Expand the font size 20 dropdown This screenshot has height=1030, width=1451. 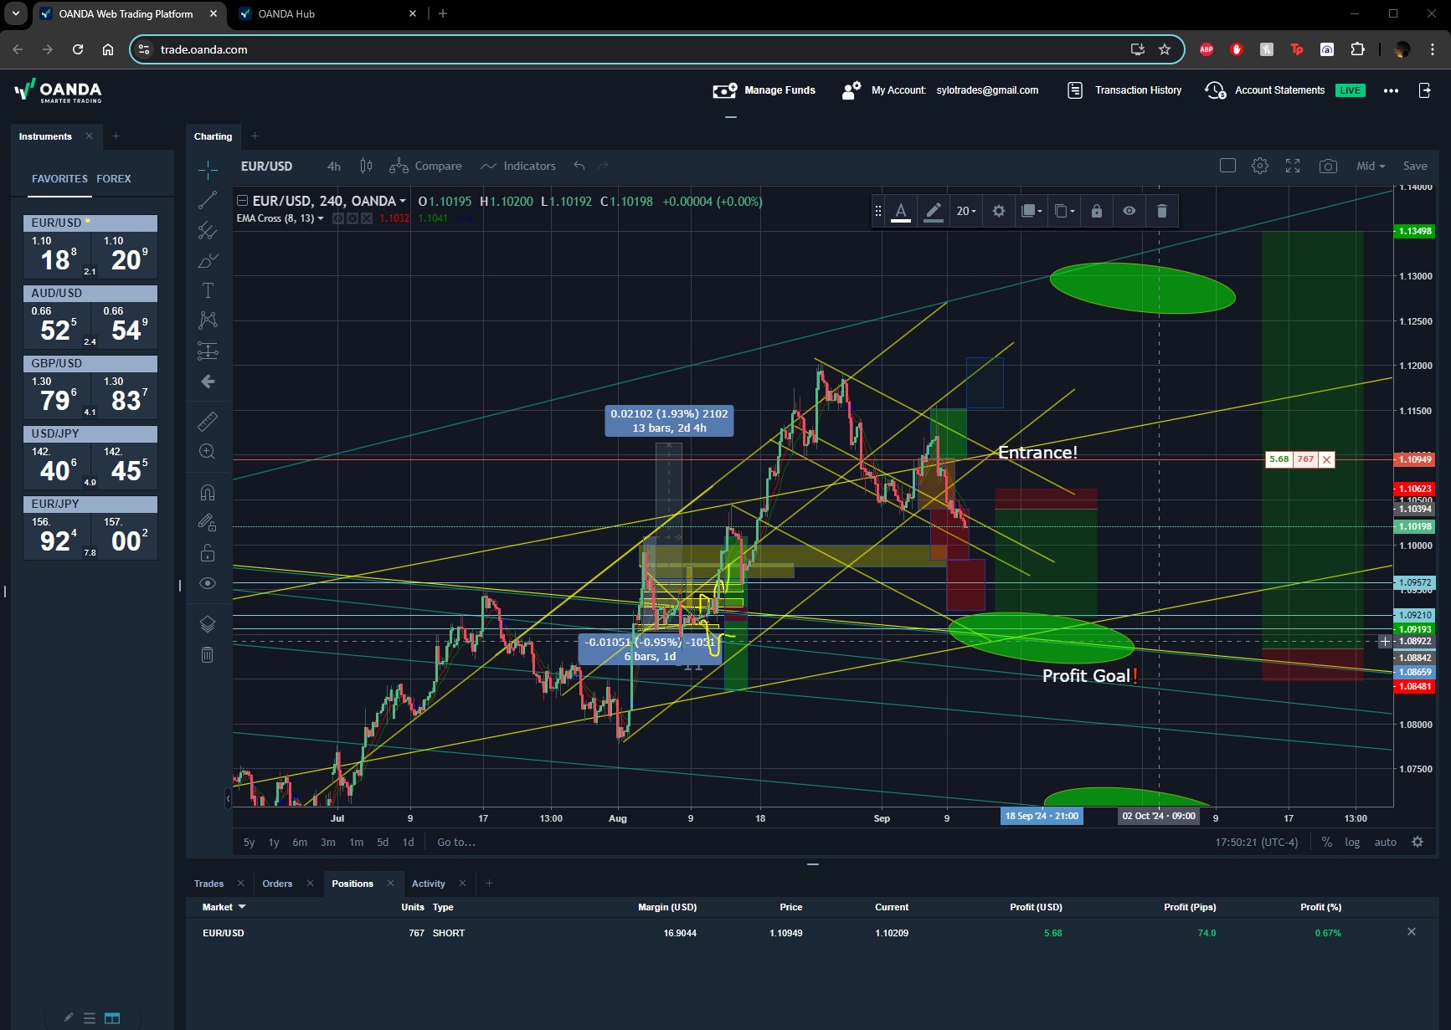966,211
